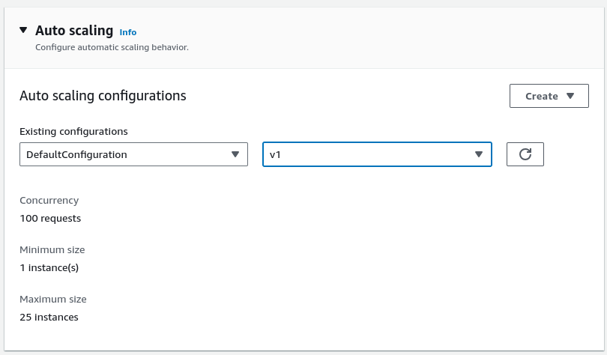This screenshot has height=355, width=607.
Task: Collapse the Auto scaling section triangle
Action: (23, 31)
